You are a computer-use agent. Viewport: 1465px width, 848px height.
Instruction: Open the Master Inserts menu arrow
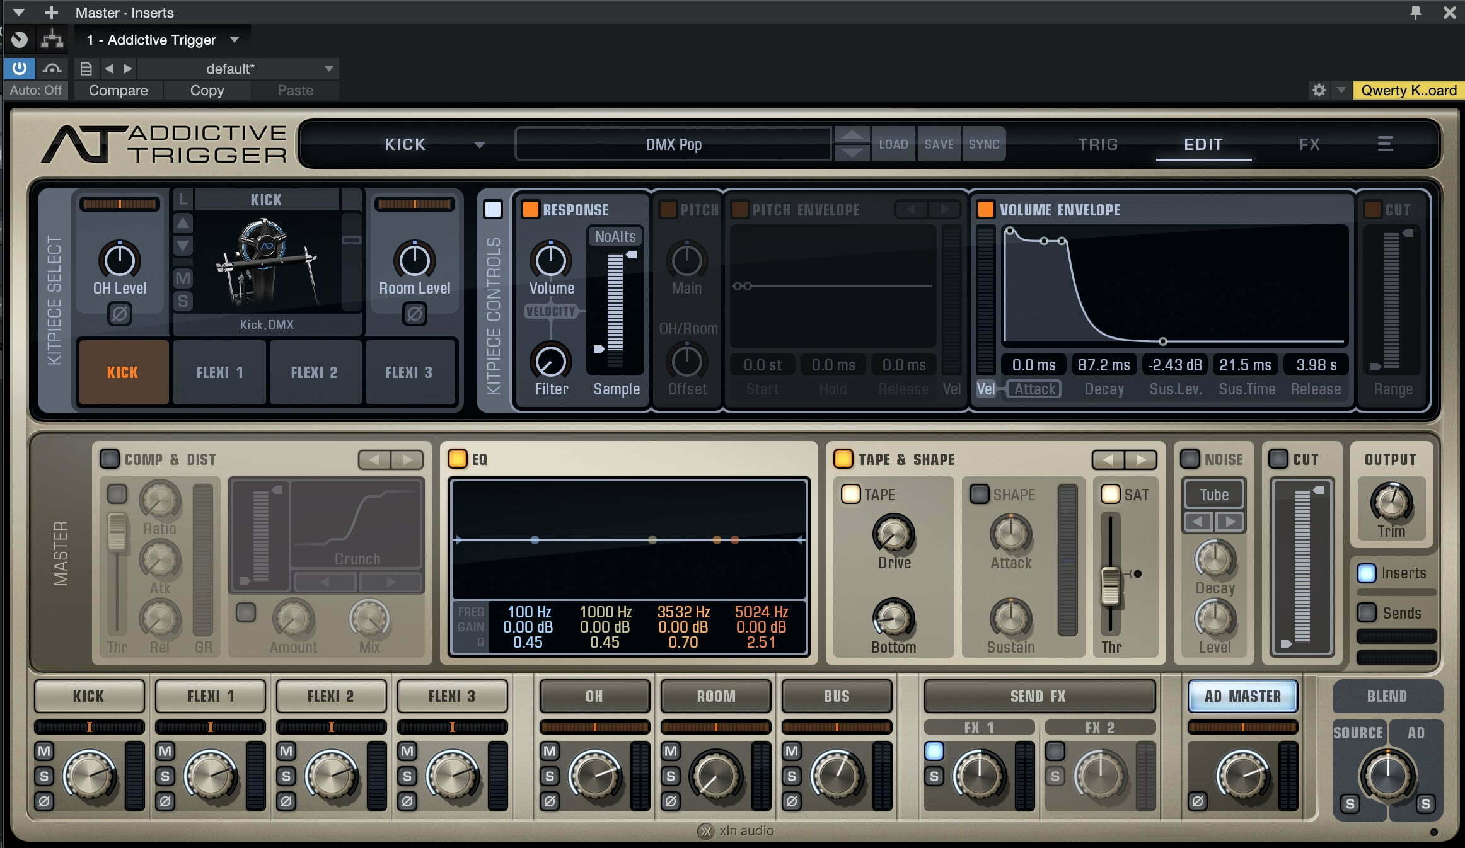[18, 12]
